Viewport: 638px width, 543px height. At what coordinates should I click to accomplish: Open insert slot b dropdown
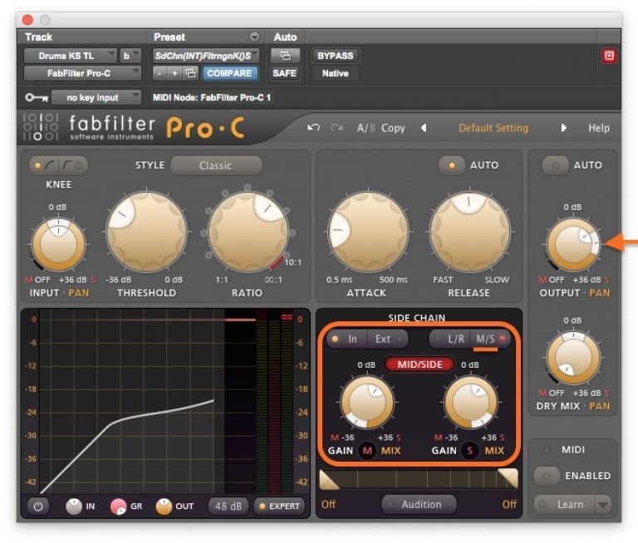(130, 56)
